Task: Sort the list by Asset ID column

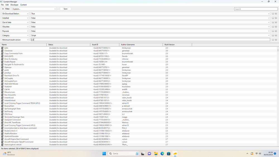Action: pyautogui.click(x=105, y=44)
